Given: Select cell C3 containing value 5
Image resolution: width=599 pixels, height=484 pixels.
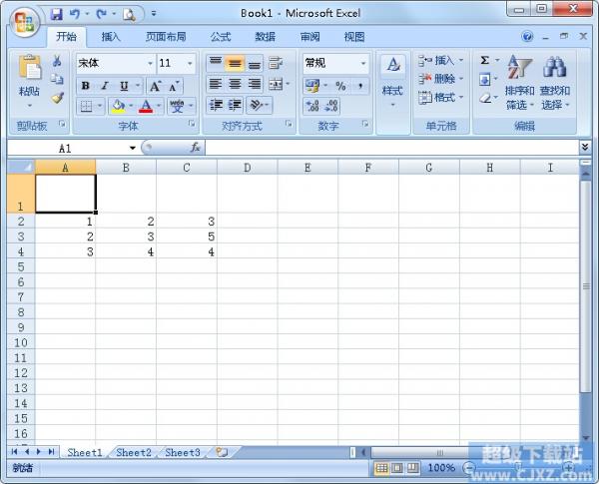Looking at the screenshot, I should (x=186, y=237).
